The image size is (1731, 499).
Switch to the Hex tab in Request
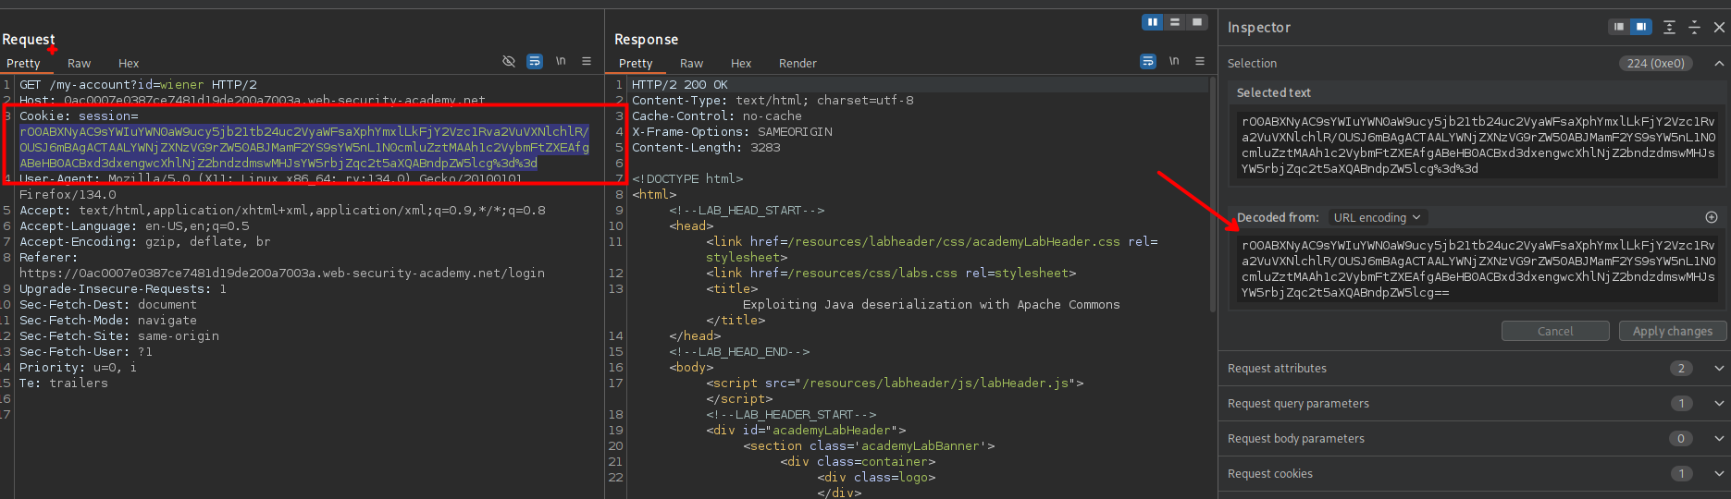[129, 64]
